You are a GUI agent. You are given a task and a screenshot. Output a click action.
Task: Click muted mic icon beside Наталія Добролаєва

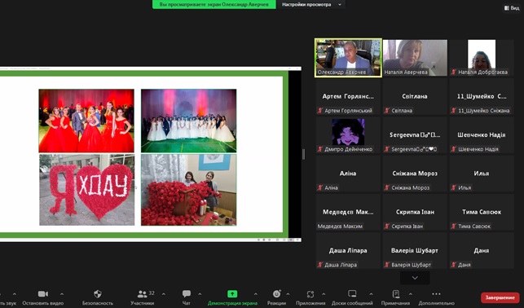[453, 72]
